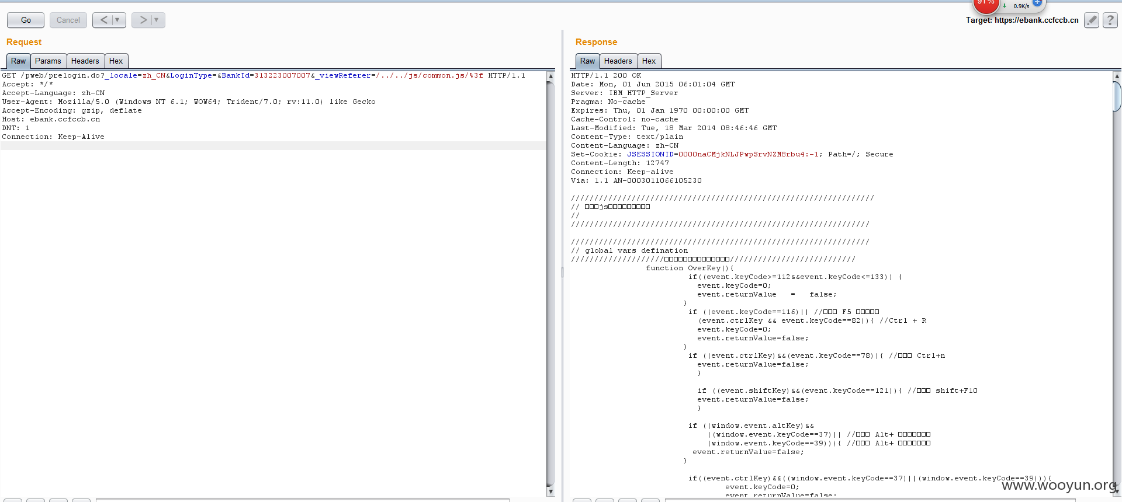Screen dimensions: 1122x502
Task: Switch to the Response Headers tab
Action: point(618,61)
